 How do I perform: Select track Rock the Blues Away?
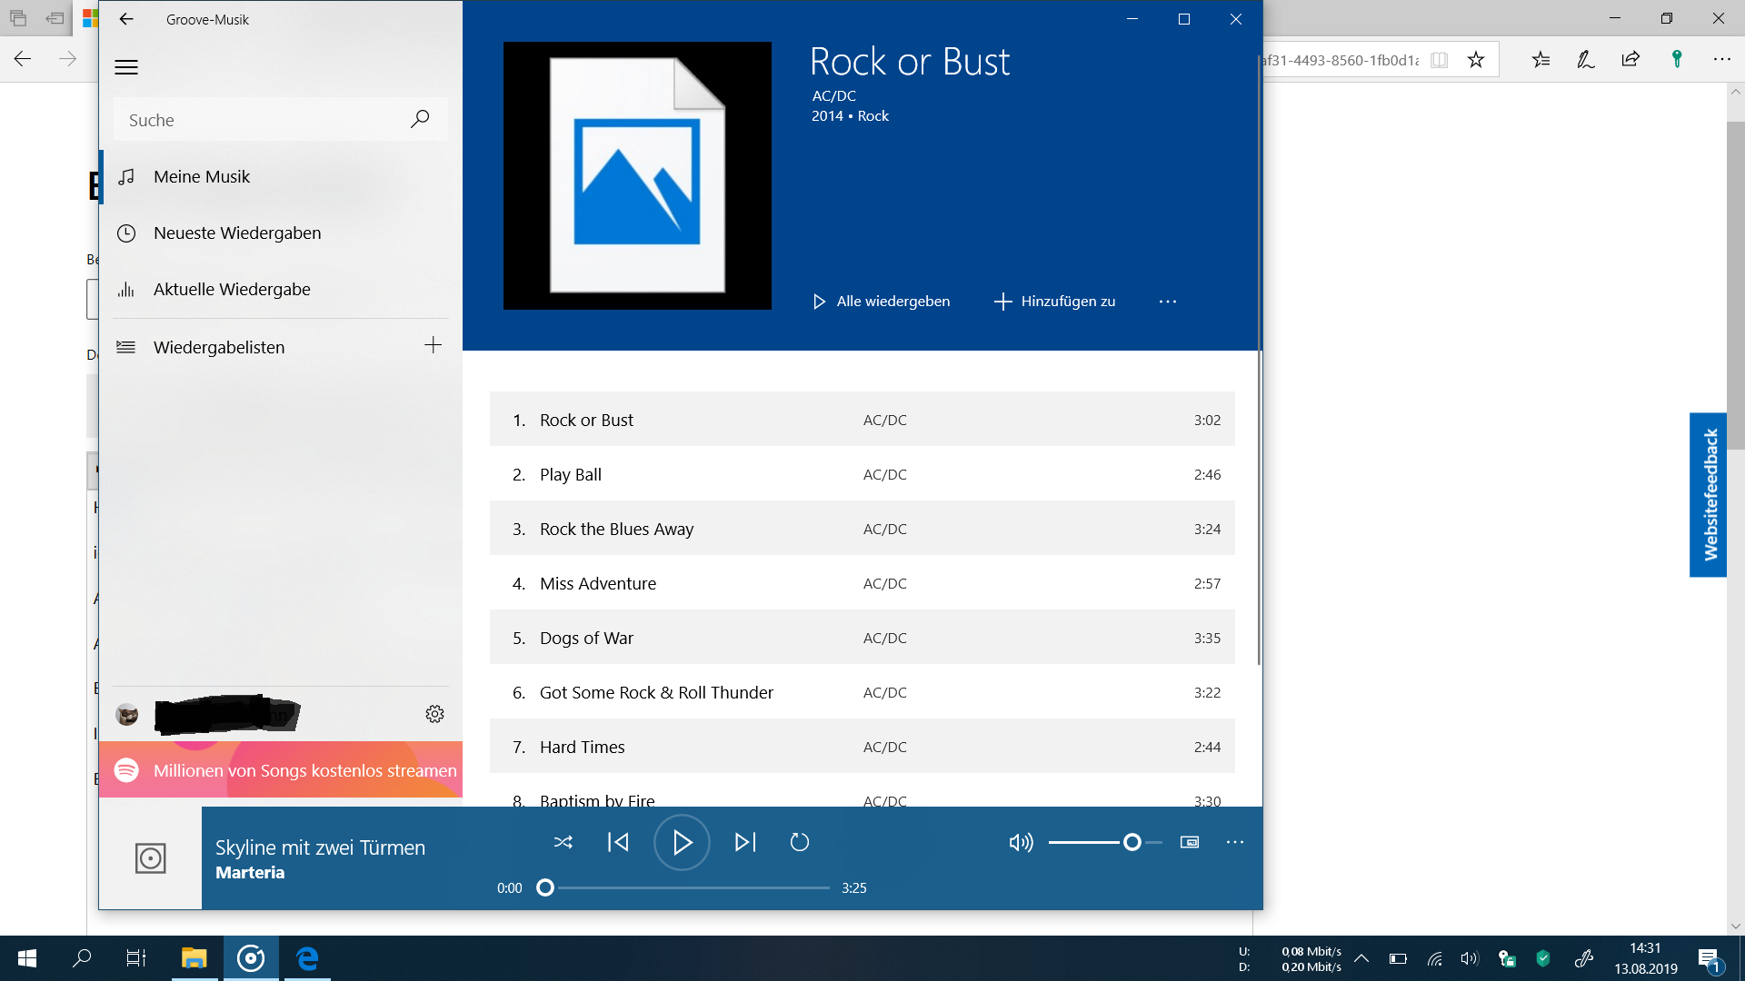click(863, 529)
